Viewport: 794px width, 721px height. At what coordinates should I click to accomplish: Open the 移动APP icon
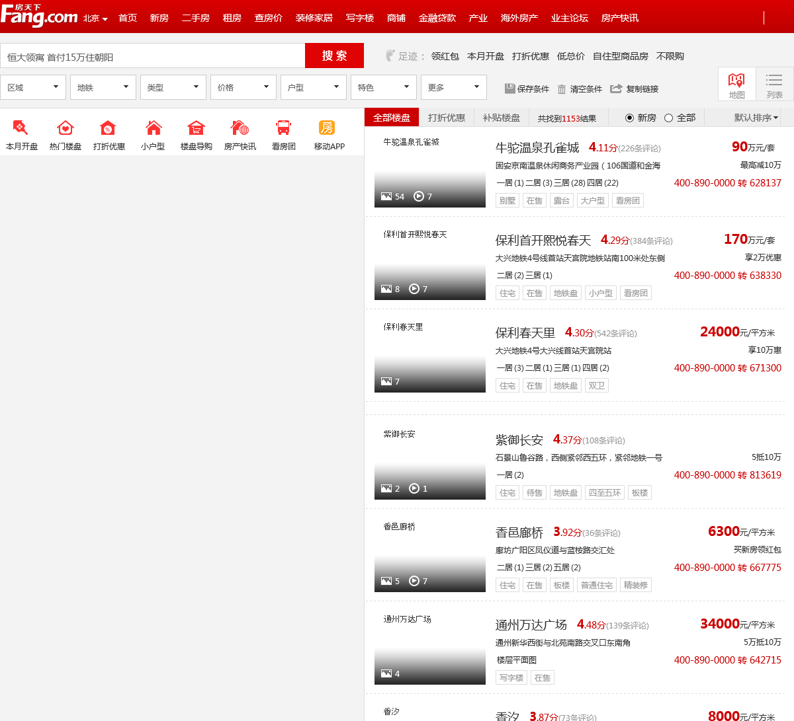click(327, 128)
